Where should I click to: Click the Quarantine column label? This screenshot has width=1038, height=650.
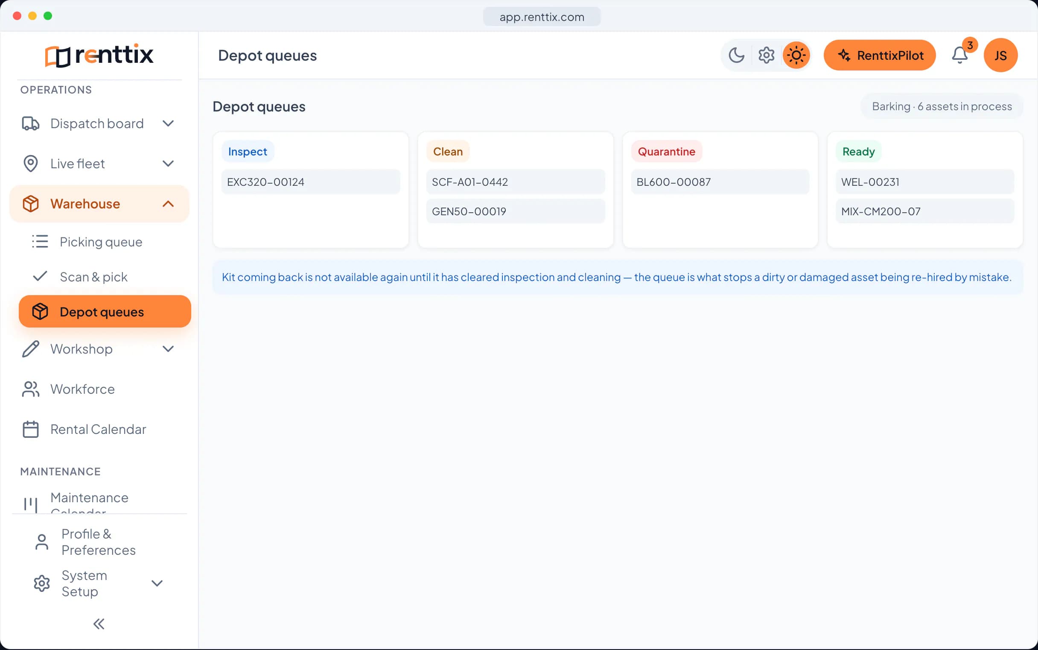[666, 151]
